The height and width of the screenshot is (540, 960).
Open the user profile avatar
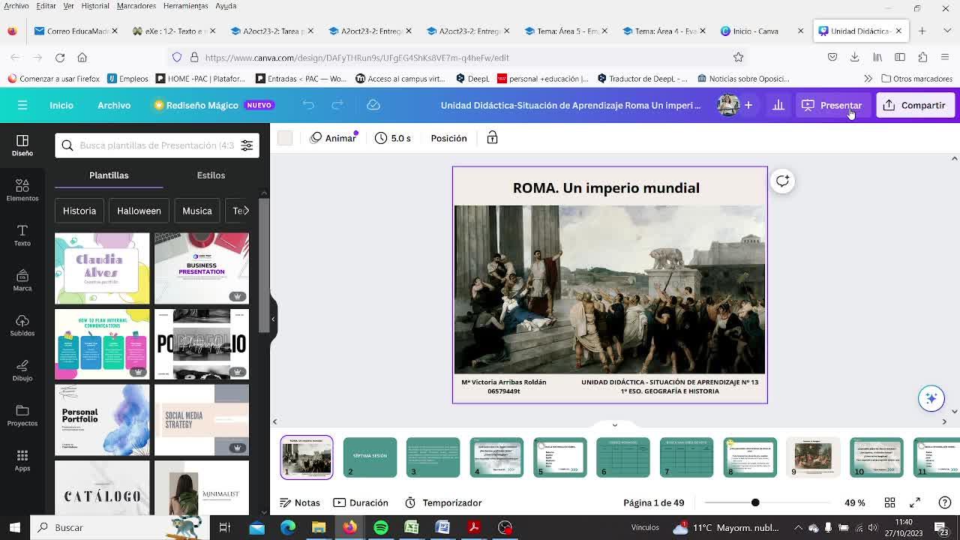pyautogui.click(x=727, y=105)
